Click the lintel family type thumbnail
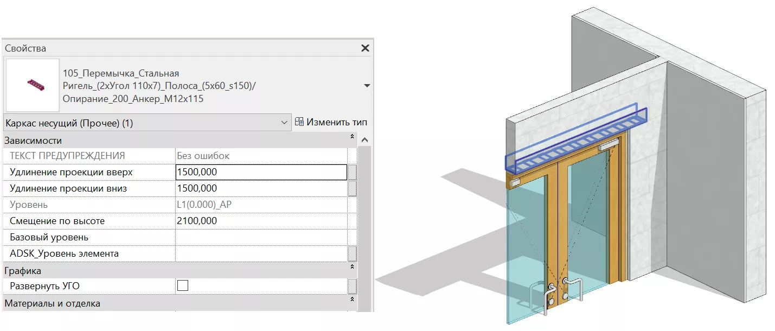The height and width of the screenshot is (331, 775). tap(32, 85)
